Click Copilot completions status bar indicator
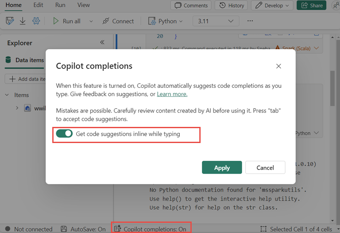 point(150,229)
